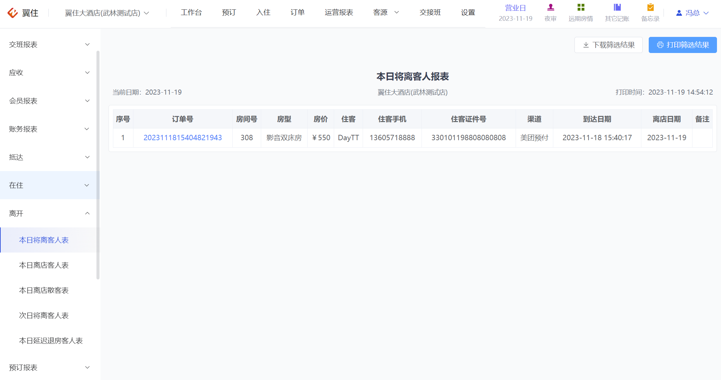
Task: Select 本日离店客人表 report
Action: 50,265
